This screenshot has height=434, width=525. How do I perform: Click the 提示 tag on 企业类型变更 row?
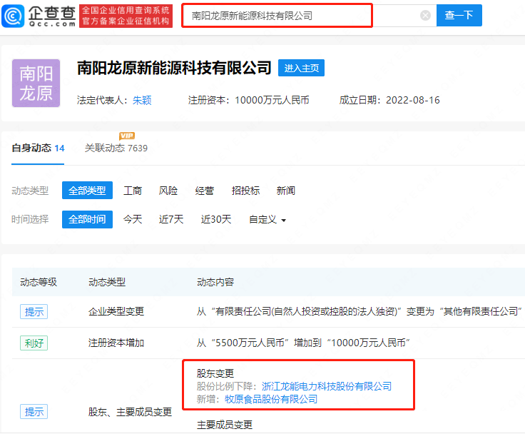coord(34,312)
